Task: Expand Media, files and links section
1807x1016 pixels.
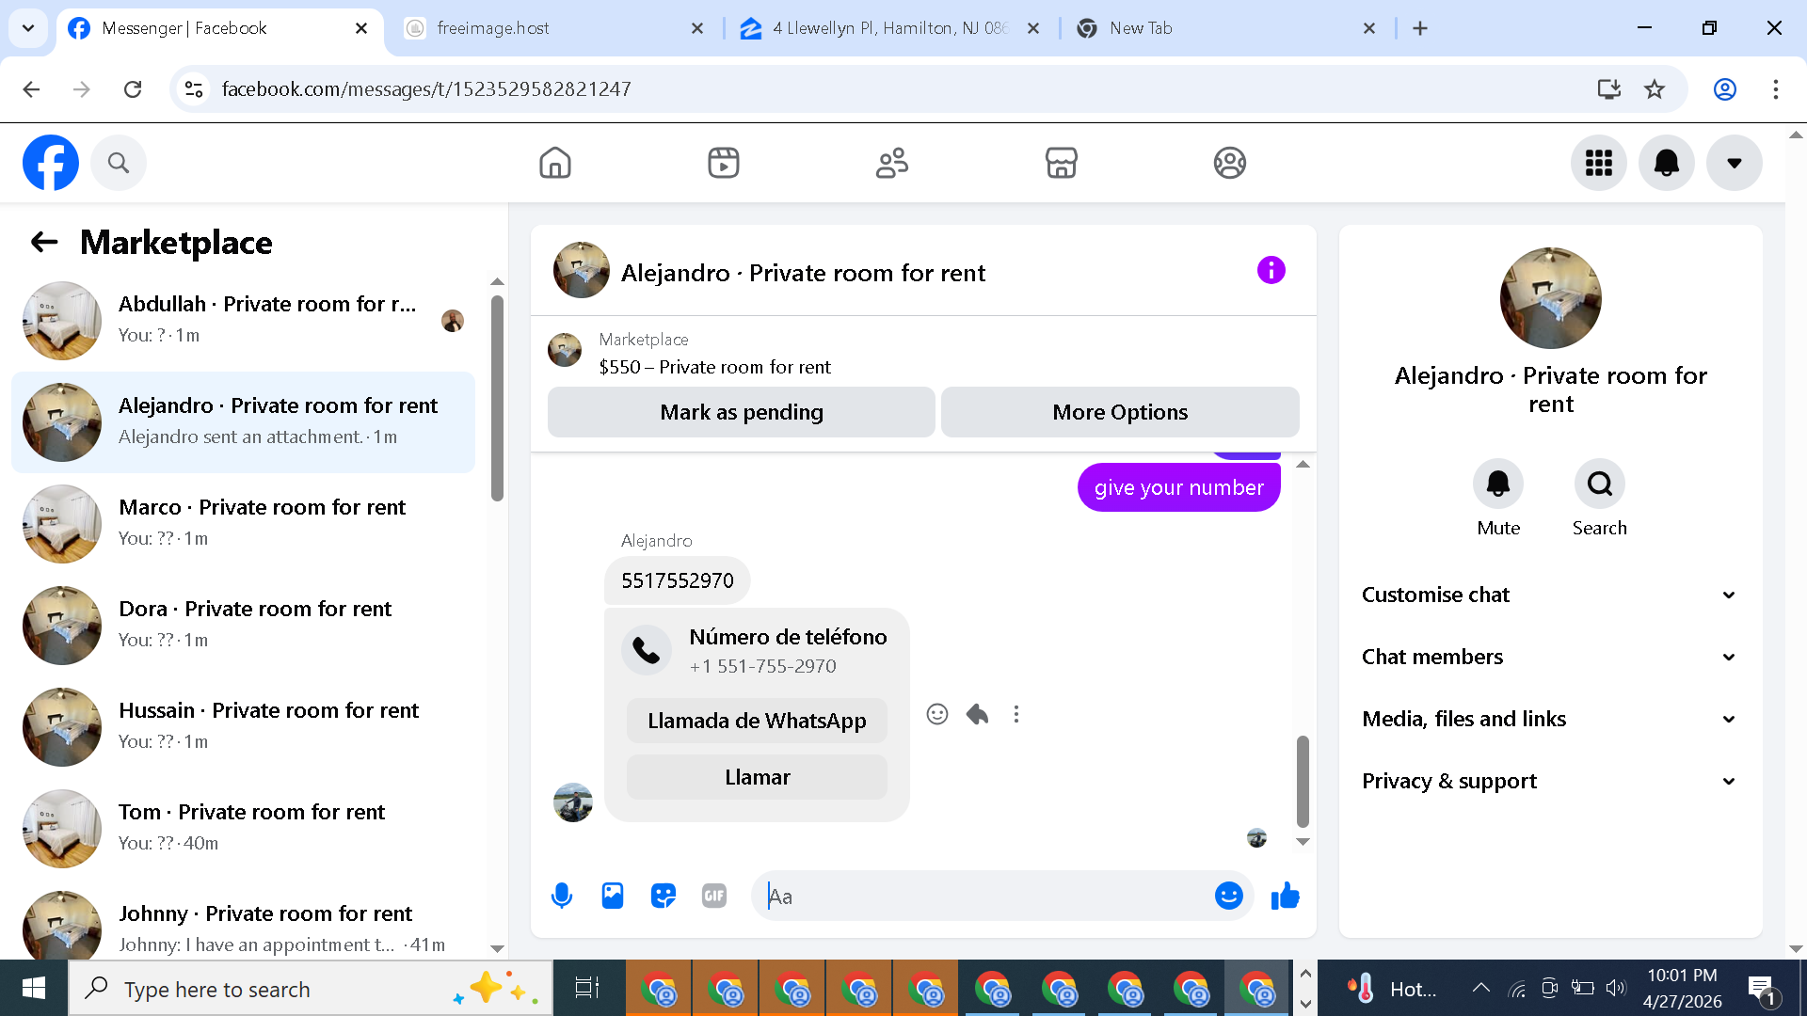Action: [1548, 719]
